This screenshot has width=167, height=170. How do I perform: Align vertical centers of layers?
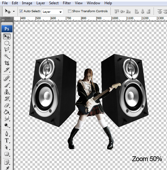(x=122, y=11)
